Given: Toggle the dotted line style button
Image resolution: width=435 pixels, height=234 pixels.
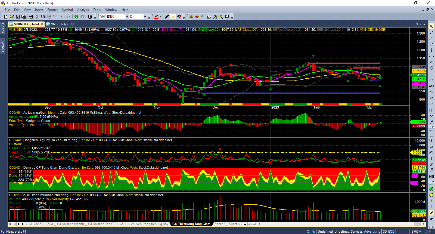Looking at the screenshot, I should pyautogui.click(x=173, y=17).
